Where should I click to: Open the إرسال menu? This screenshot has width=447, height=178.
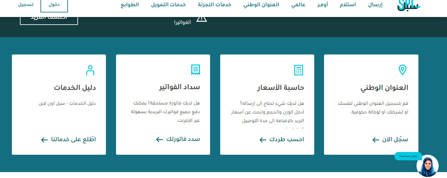(375, 5)
